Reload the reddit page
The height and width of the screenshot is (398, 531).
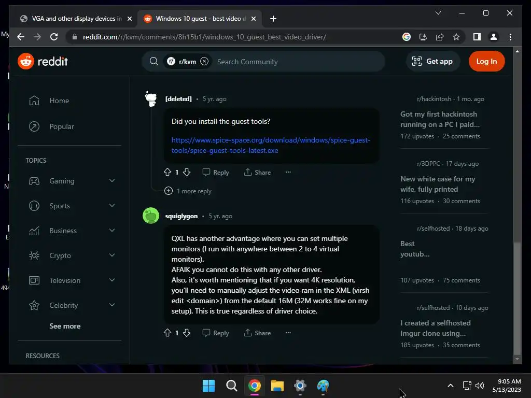tap(54, 37)
